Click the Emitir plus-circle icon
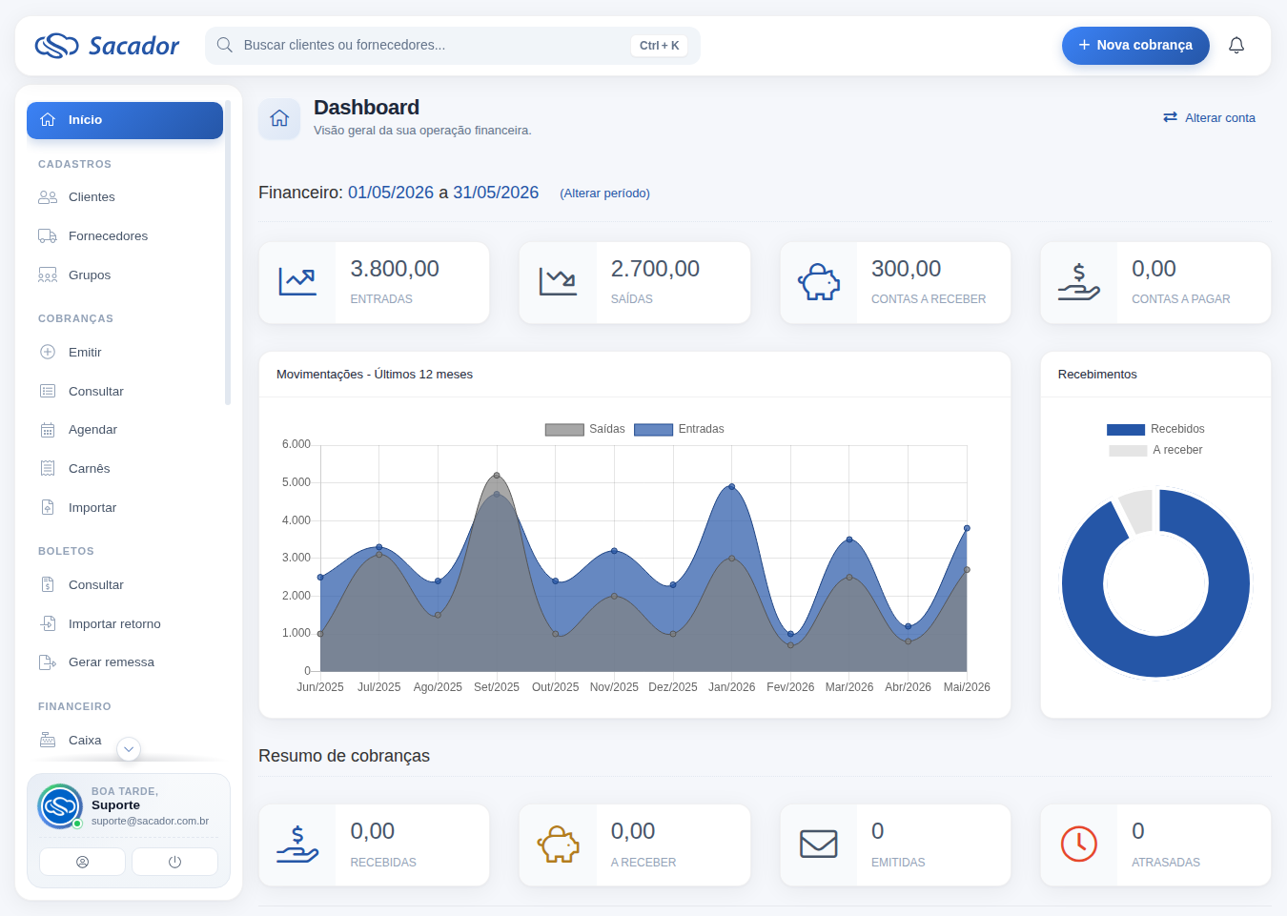The image size is (1287, 916). tap(48, 352)
